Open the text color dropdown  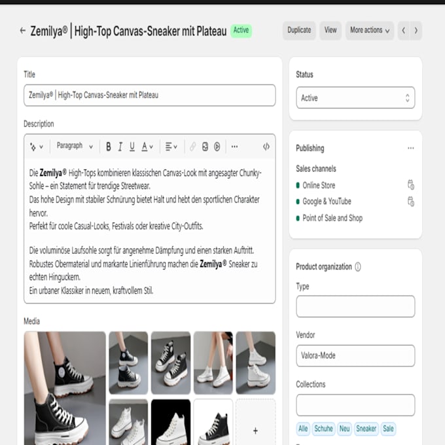coord(147,147)
